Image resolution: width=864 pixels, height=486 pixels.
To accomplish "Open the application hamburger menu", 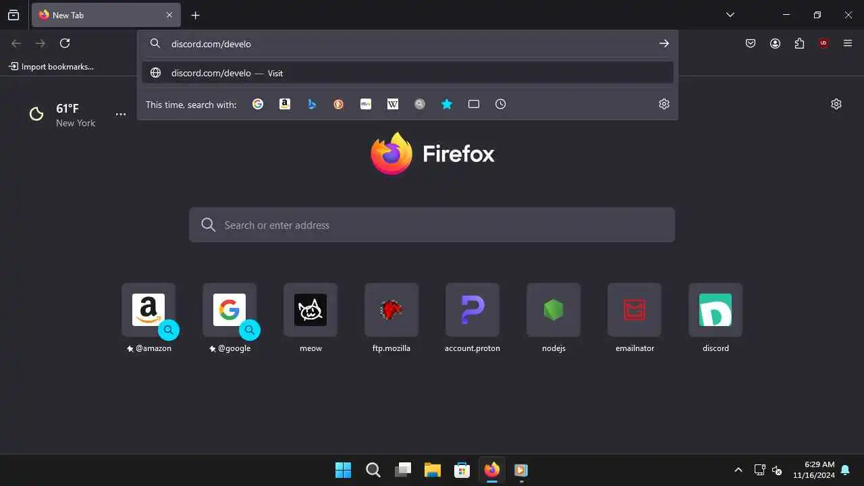I will [x=848, y=43].
